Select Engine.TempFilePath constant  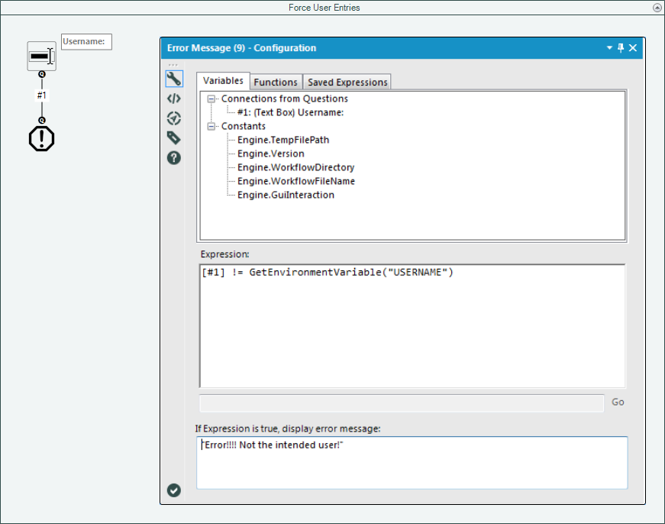283,140
